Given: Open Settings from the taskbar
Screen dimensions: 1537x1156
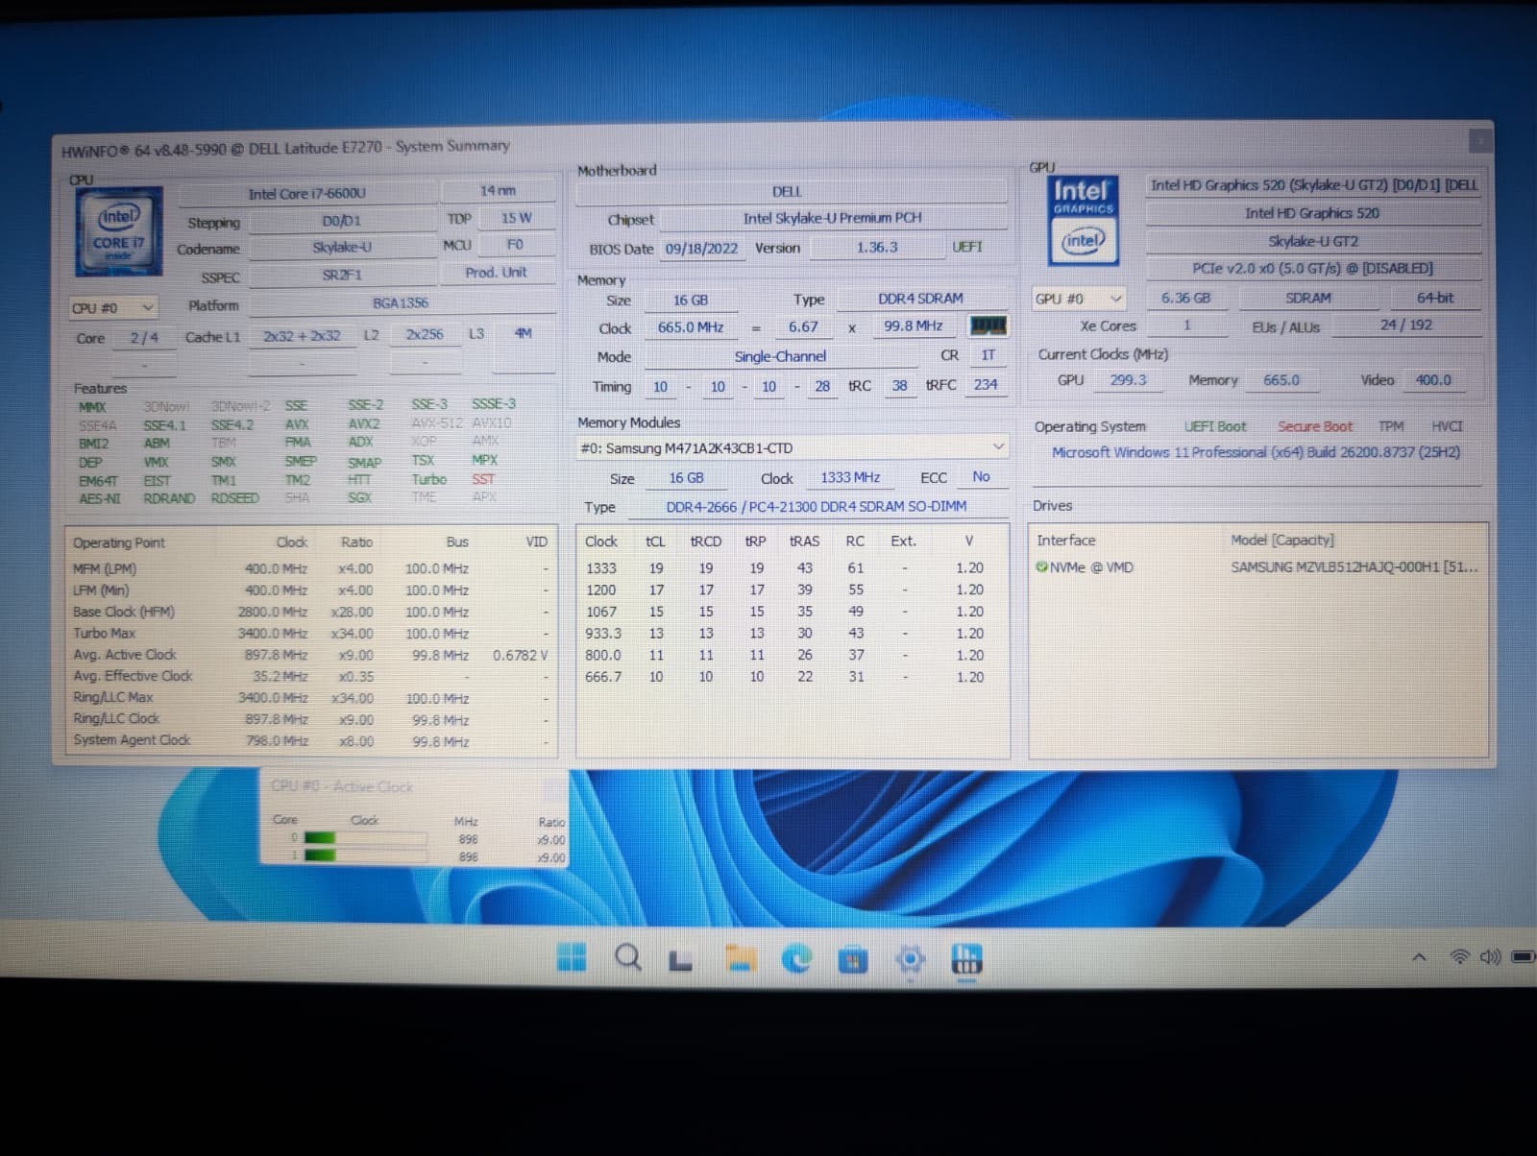Looking at the screenshot, I should (909, 958).
